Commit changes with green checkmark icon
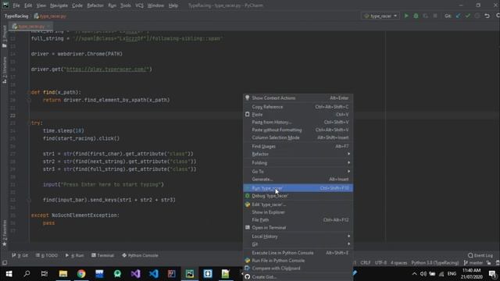The width and height of the screenshot is (500, 281). (467, 16)
